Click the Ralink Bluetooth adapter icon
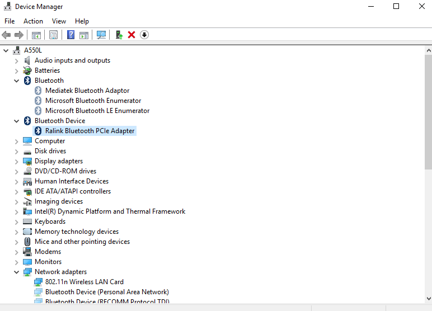This screenshot has height=311, width=432. point(38,131)
